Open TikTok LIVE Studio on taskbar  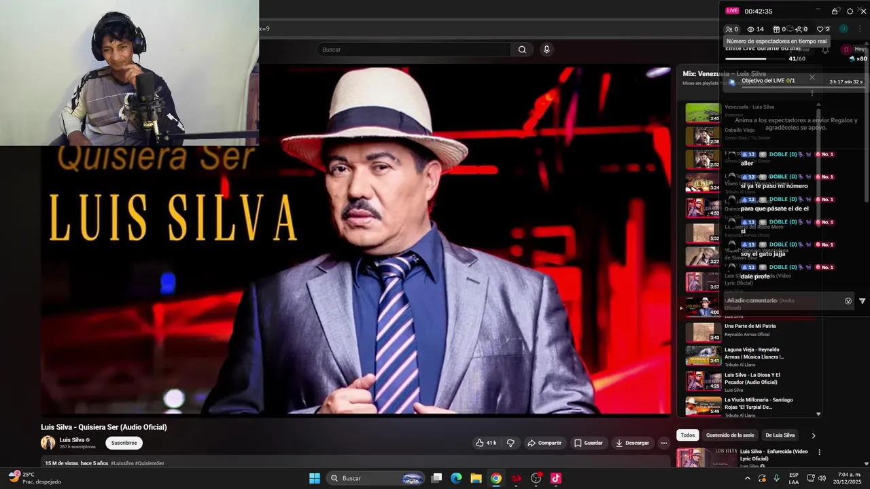point(556,478)
